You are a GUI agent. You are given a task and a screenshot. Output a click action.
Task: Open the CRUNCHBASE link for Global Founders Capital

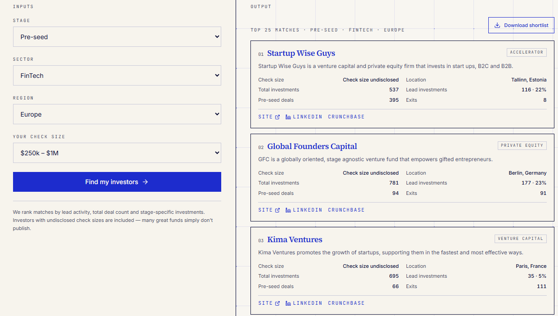point(346,210)
